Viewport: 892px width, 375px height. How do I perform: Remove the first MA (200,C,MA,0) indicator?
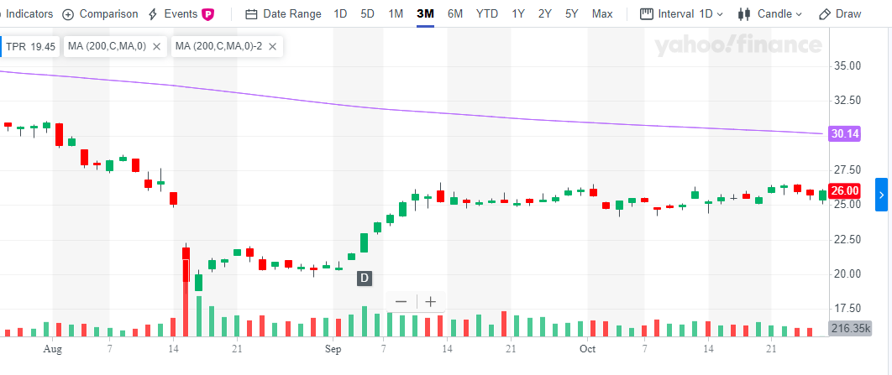coord(156,47)
